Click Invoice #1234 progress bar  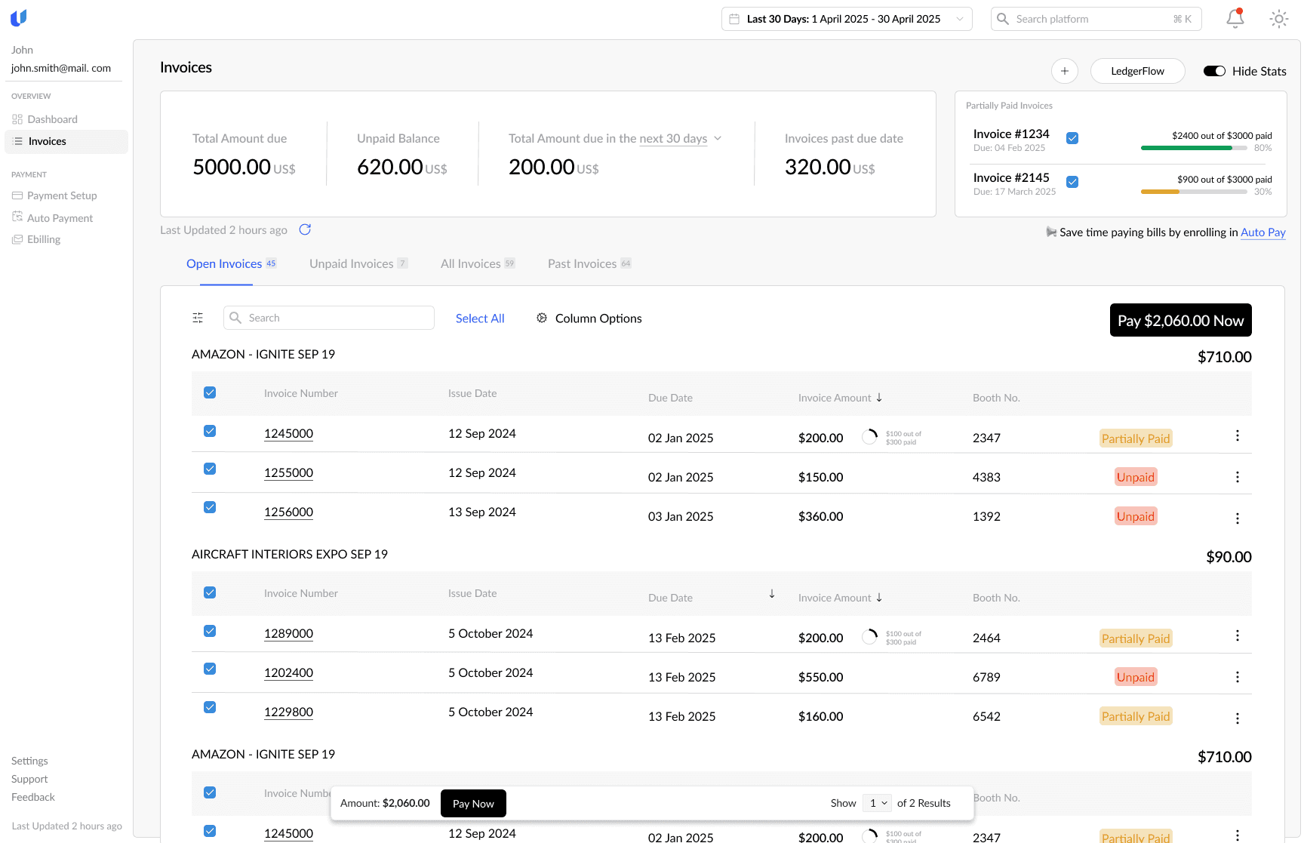pyautogui.click(x=1194, y=148)
